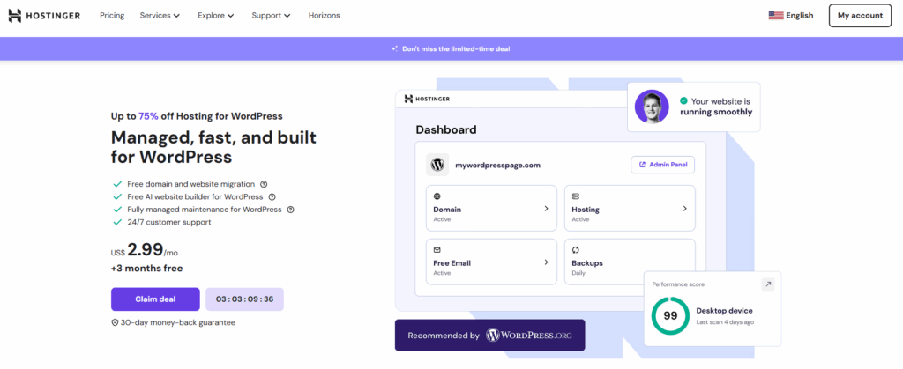The height and width of the screenshot is (369, 903).
Task: Click the envelope icon on the Free Email card
Action: pyautogui.click(x=437, y=250)
